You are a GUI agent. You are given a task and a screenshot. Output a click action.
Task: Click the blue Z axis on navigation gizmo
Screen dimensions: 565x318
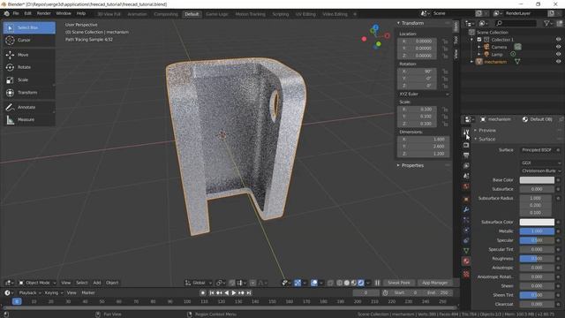pyautogui.click(x=376, y=27)
